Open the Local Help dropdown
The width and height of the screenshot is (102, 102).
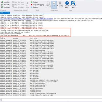pos(67,5)
